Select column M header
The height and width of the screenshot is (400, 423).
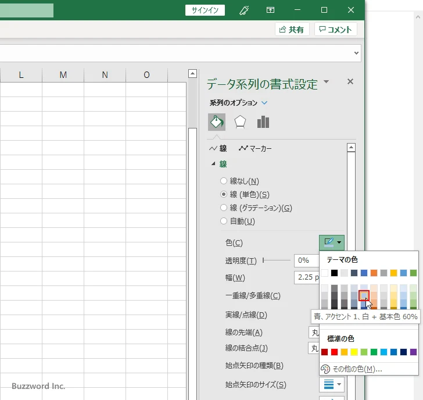coord(63,75)
